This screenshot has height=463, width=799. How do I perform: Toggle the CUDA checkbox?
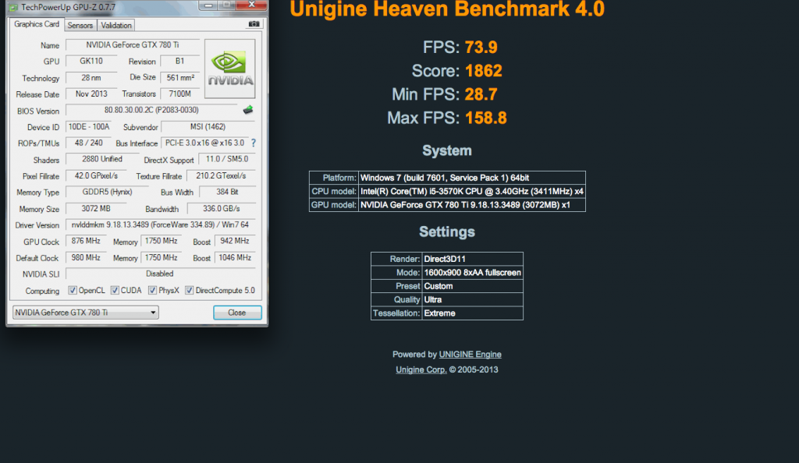pos(115,291)
